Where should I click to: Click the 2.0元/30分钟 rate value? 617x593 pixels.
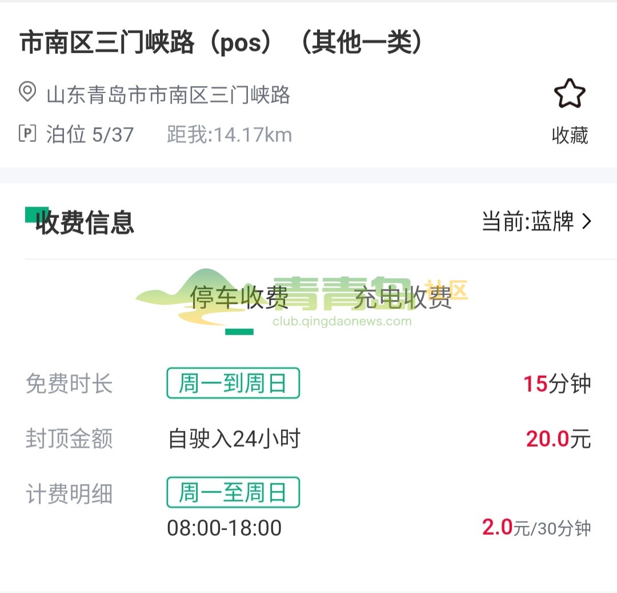tap(536, 528)
